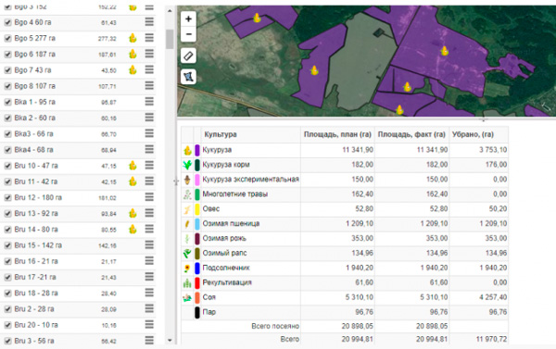Click the purple Кукуруза color swatch
Viewport: 556px width, 349px height.
197,150
